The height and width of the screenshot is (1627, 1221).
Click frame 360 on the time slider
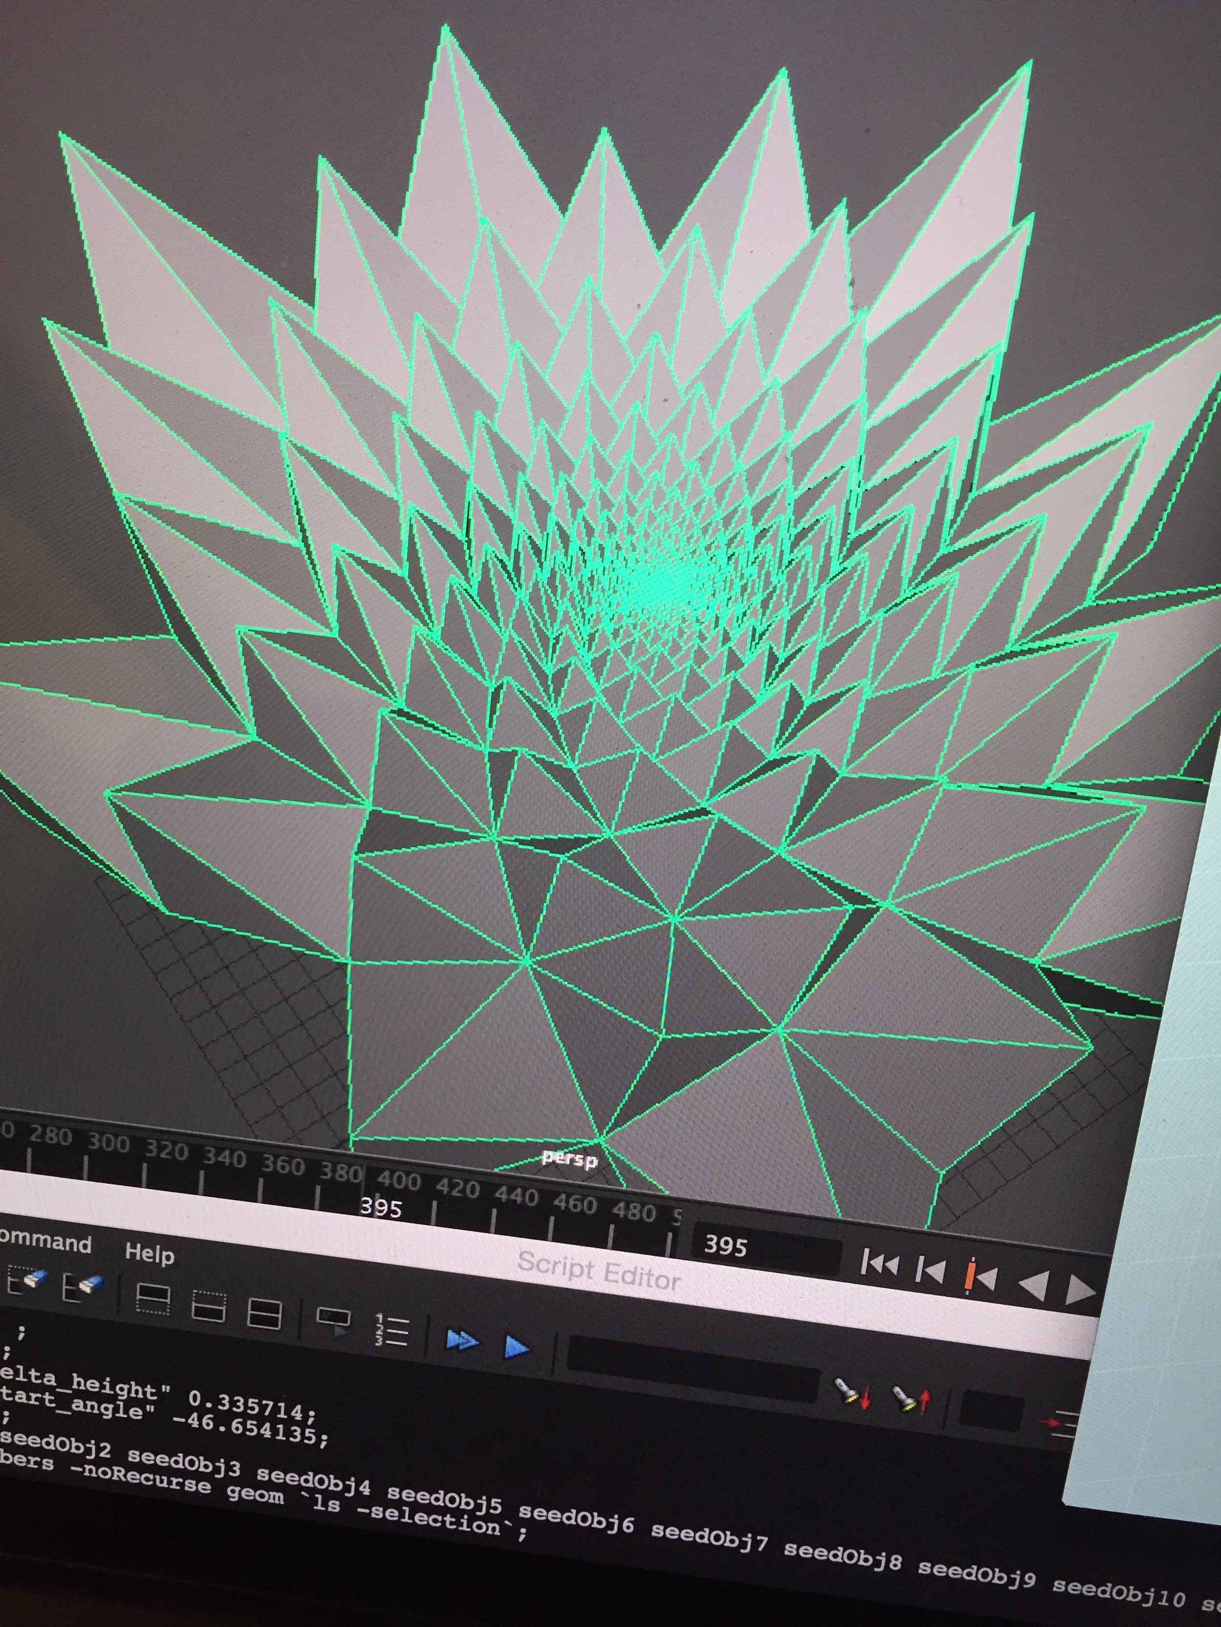(x=283, y=1166)
